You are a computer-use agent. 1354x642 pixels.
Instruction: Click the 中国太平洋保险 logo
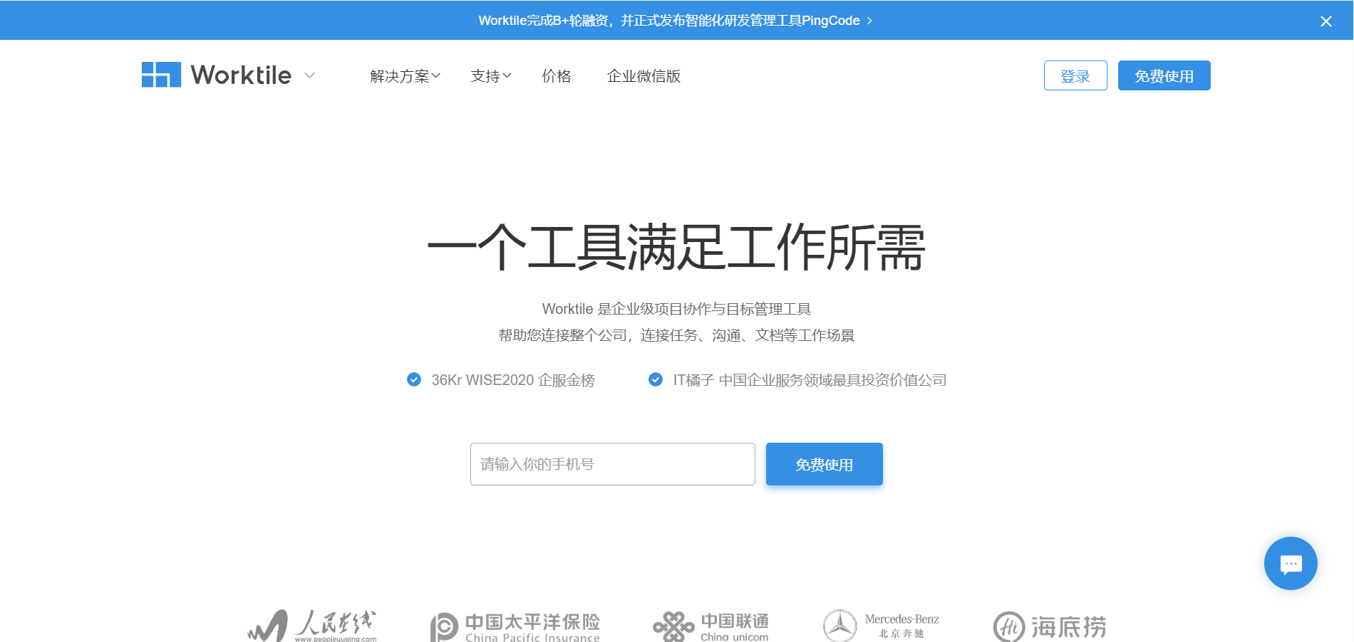tap(515, 627)
